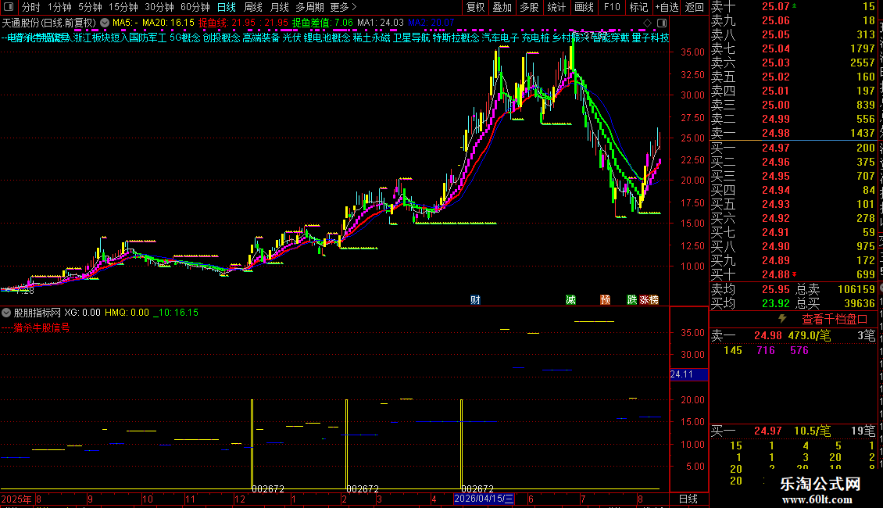This screenshot has width=883, height=508.
Task: Add stock via +自选
Action: [667, 7]
